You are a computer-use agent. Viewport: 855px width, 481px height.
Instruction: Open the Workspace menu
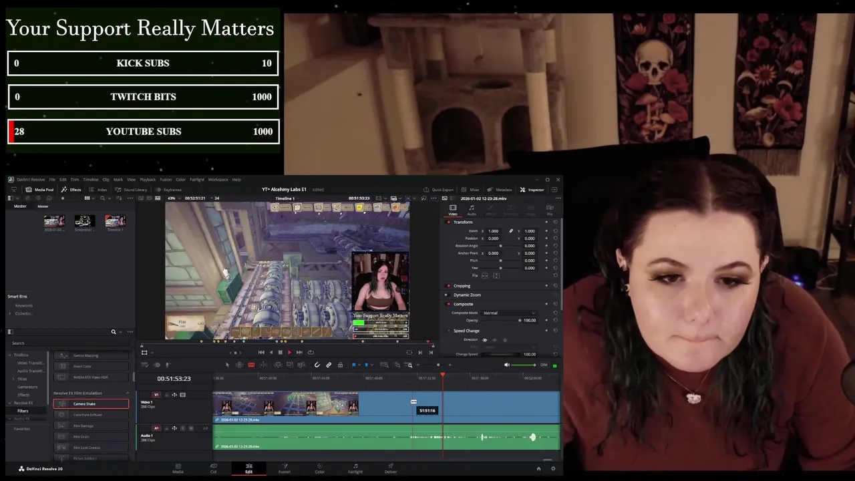(x=218, y=180)
